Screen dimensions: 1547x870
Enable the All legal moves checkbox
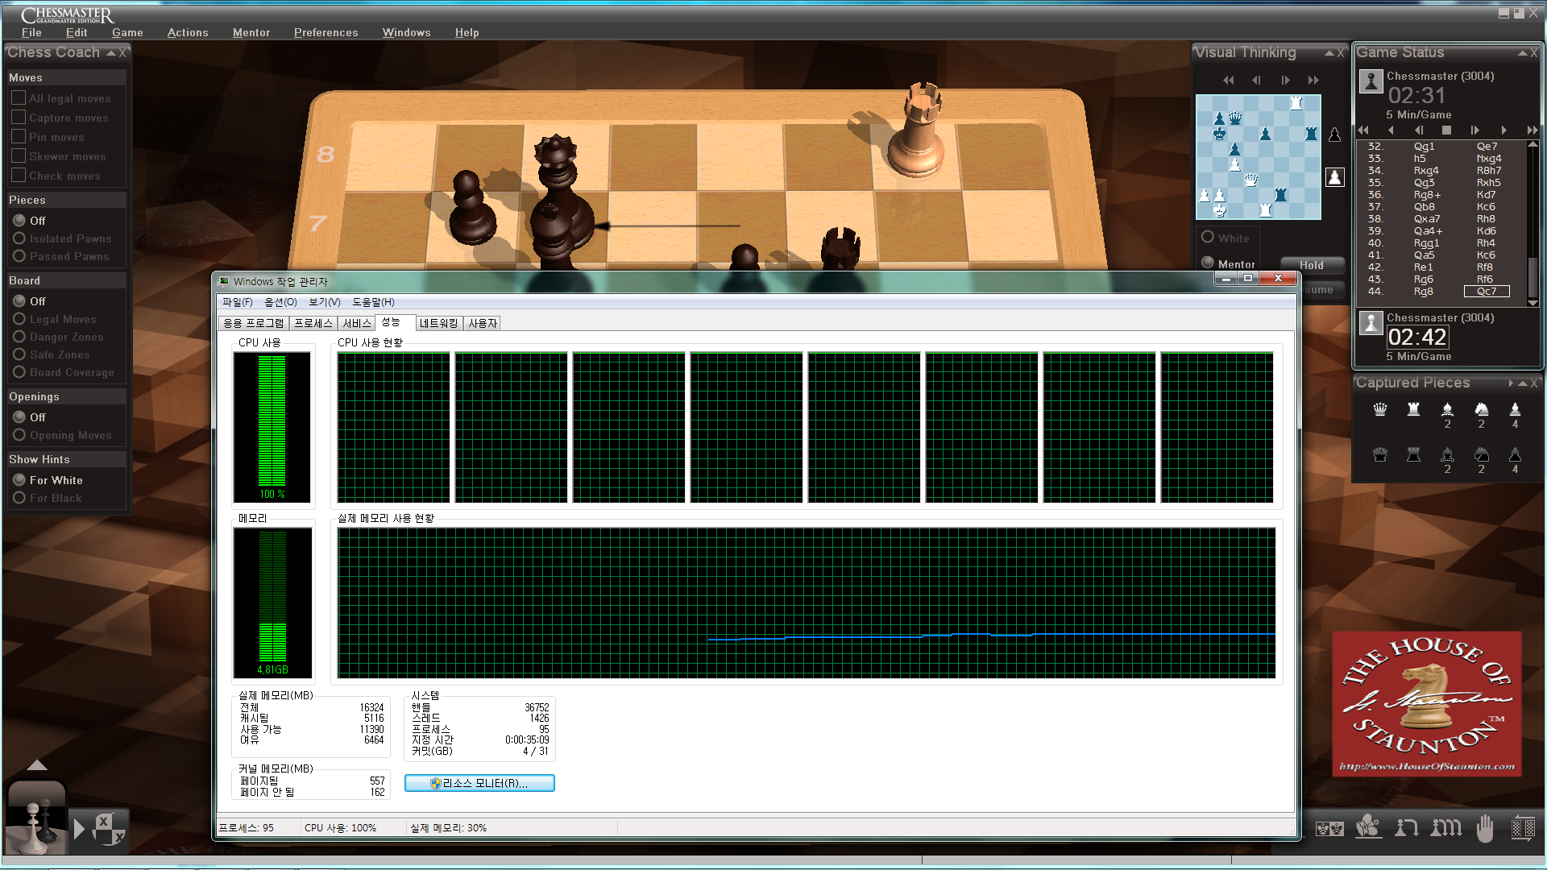pos(19,98)
